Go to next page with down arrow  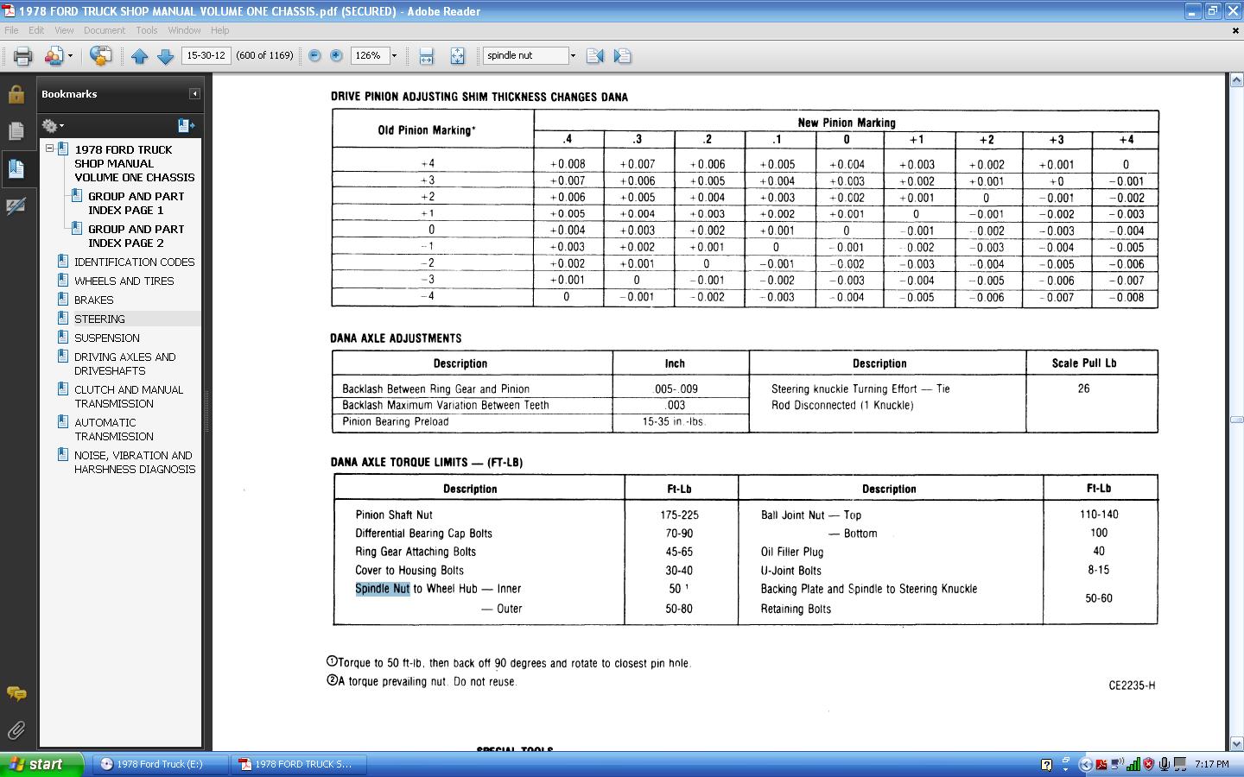tap(165, 56)
